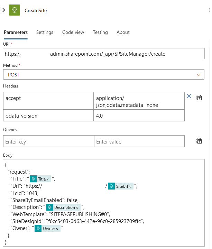
Task: Remove the SiteUrl dynamic token
Action: click(130, 186)
